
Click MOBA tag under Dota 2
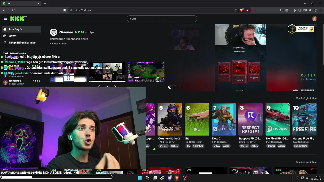[x=217, y=146]
